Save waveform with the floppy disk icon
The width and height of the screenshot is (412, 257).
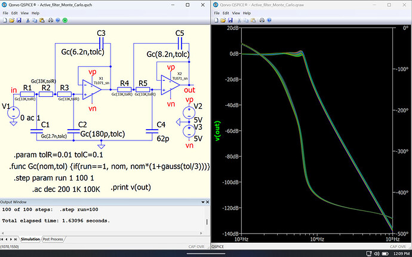coord(230,20)
